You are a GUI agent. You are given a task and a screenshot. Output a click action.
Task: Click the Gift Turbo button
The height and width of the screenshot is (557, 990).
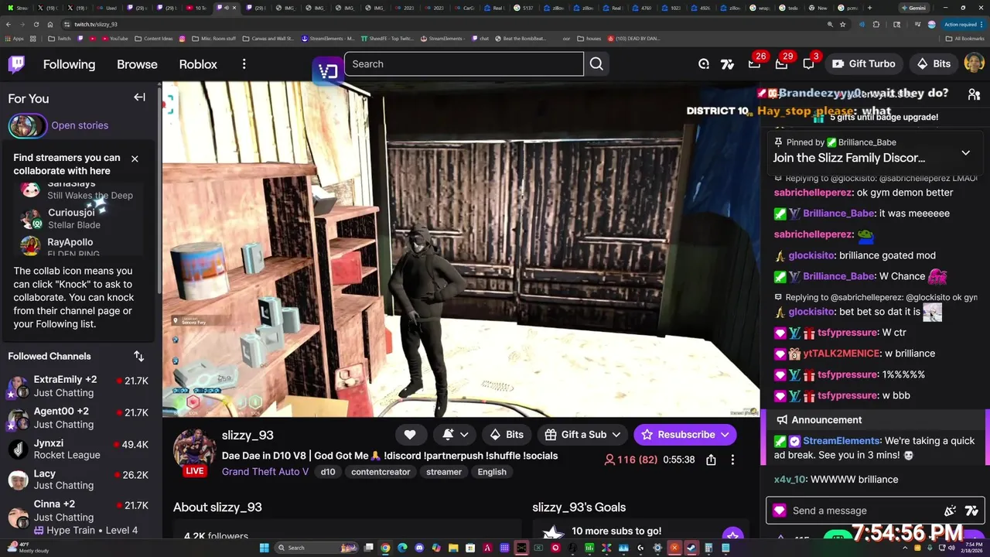(863, 64)
